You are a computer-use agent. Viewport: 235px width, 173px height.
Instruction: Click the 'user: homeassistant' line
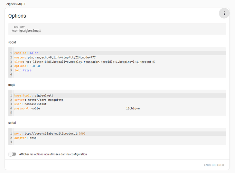[120, 104]
